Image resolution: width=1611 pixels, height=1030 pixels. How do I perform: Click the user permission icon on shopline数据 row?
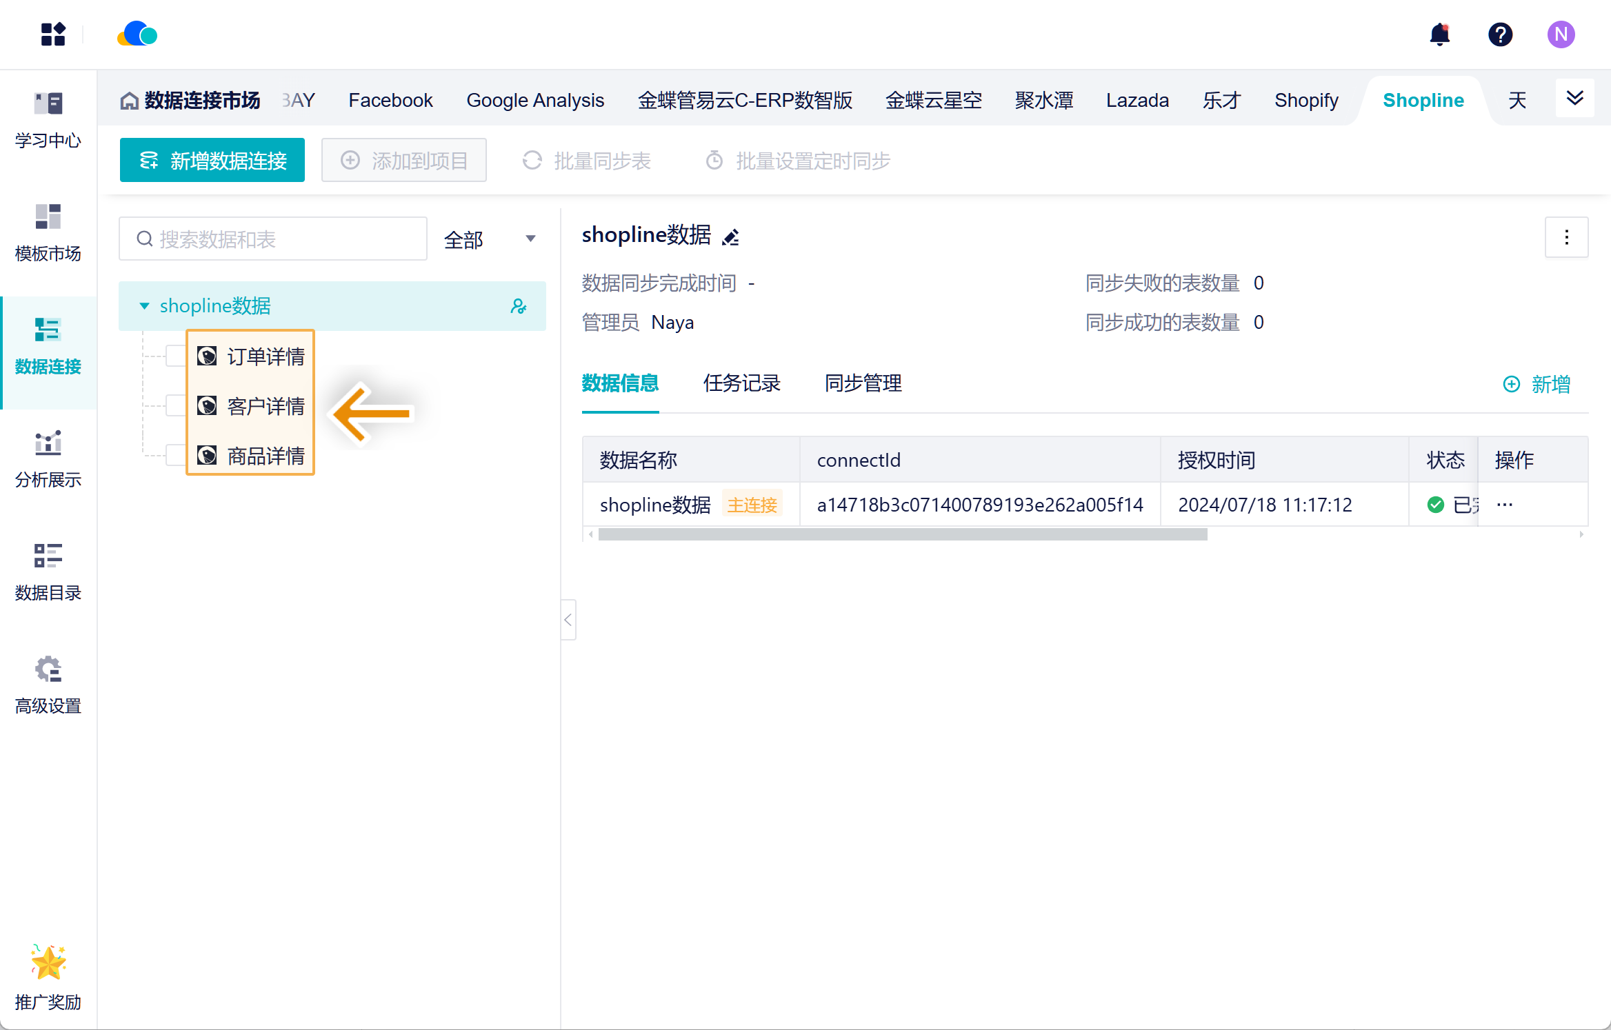tap(519, 306)
